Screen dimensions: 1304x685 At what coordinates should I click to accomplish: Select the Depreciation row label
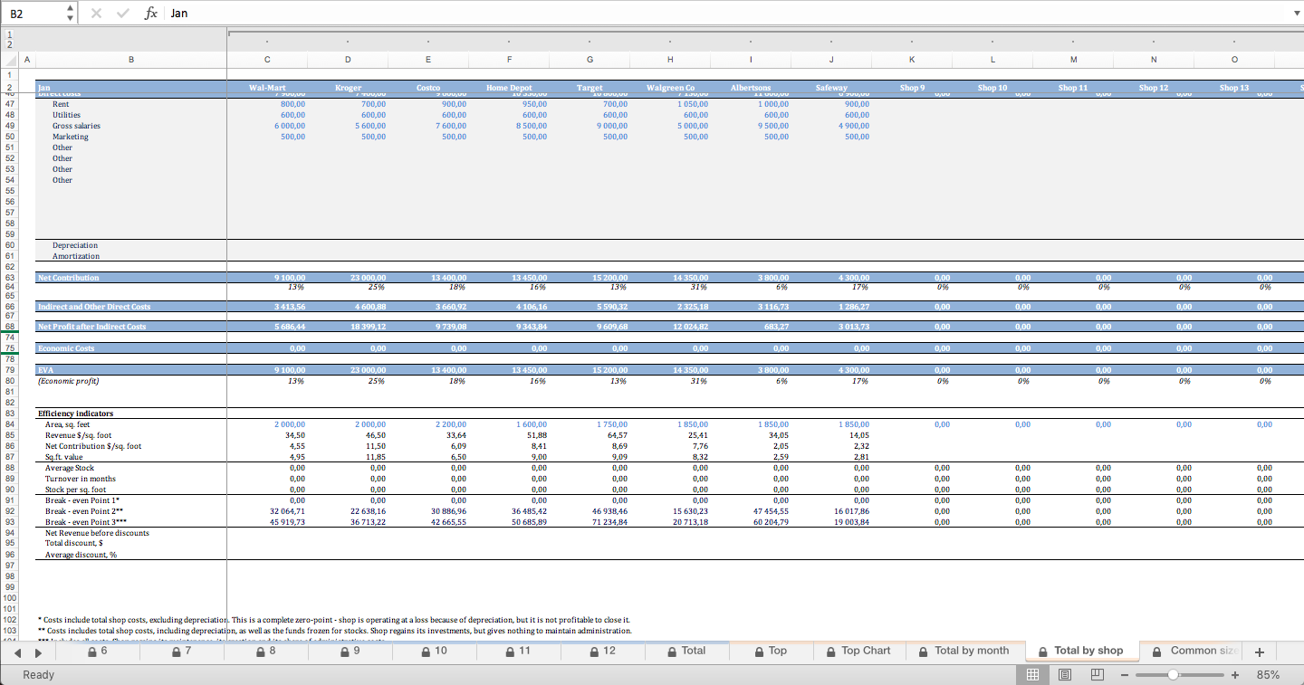point(75,245)
